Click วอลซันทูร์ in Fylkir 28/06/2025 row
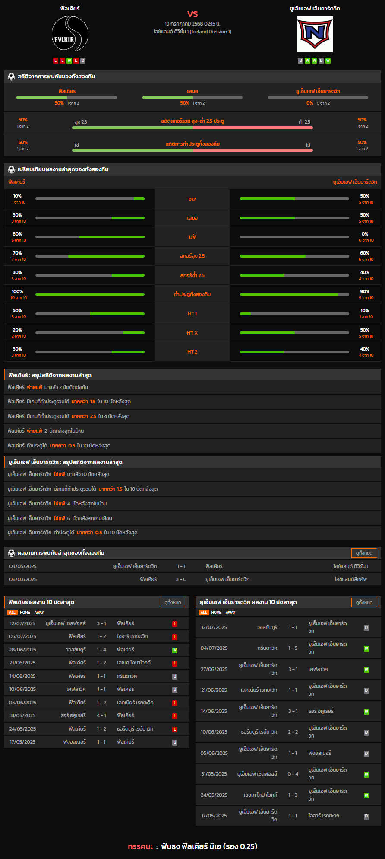Screen dimensions: 385x859 (x=76, y=650)
